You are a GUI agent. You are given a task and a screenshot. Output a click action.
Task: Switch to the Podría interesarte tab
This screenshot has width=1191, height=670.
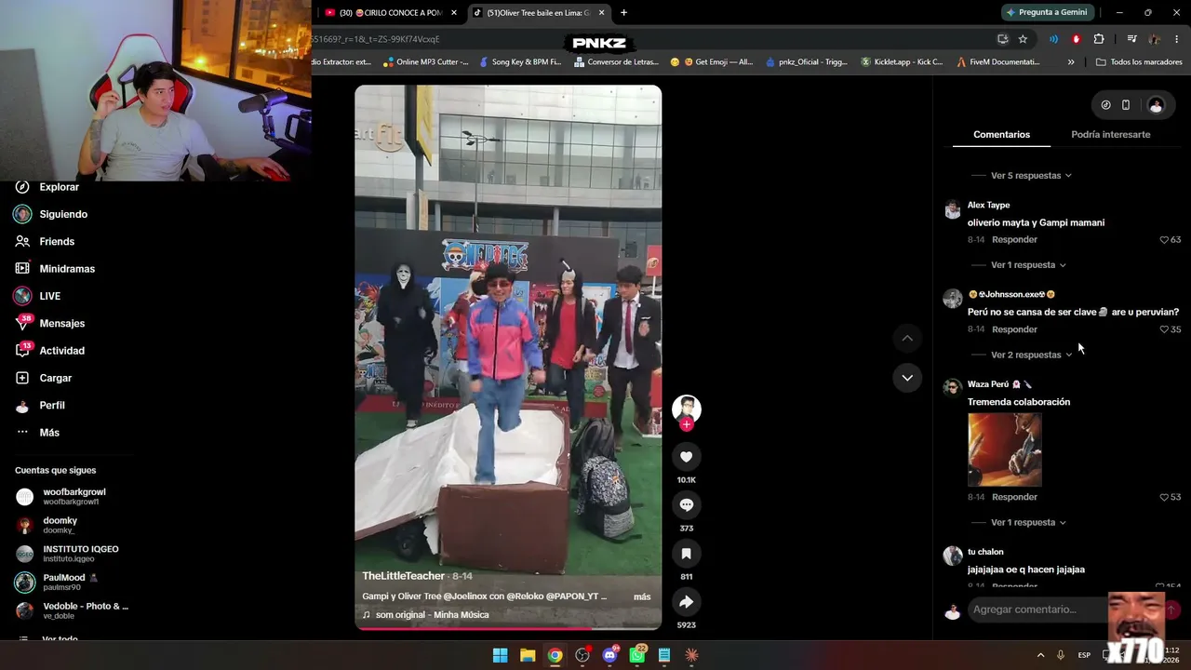[1110, 135]
